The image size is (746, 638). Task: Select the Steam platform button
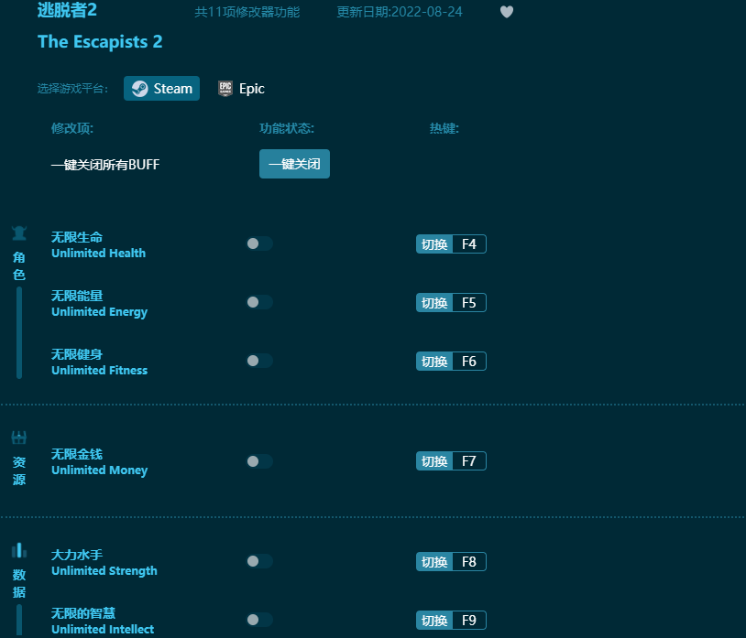click(x=162, y=89)
